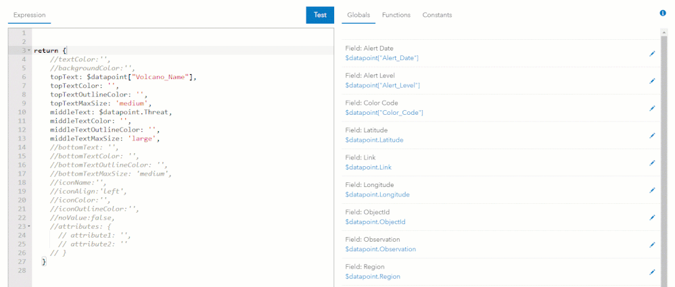
Task: Open the Constants tab
Action: coord(437,15)
